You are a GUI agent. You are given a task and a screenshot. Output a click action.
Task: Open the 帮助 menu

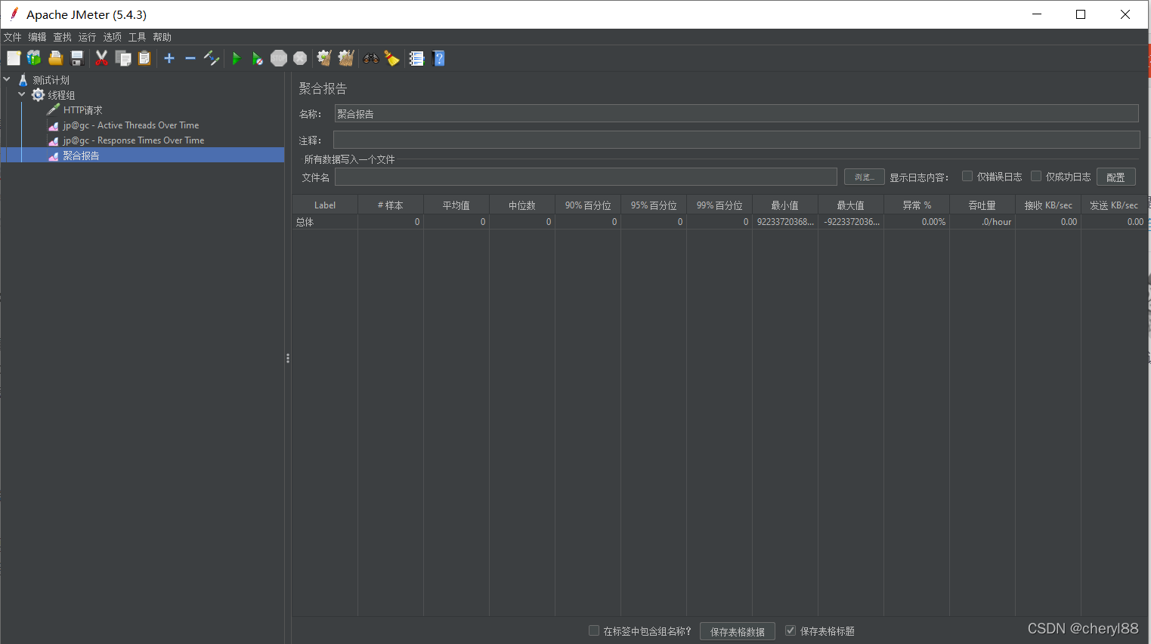click(162, 37)
